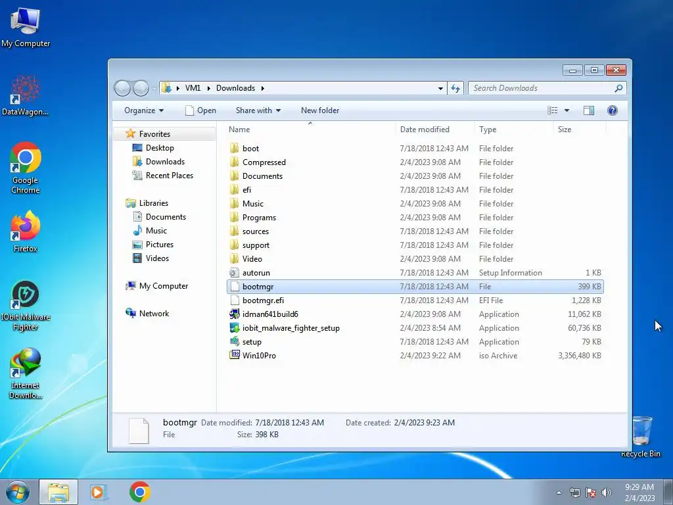Image resolution: width=673 pixels, height=505 pixels.
Task: Open the Organize menu
Action: 144,110
